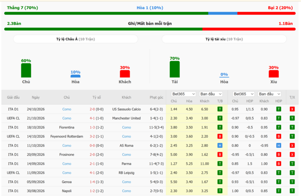Click green T T/B badge in Sassuolo row
This screenshot has height=196, width=301.
(x=220, y=109)
